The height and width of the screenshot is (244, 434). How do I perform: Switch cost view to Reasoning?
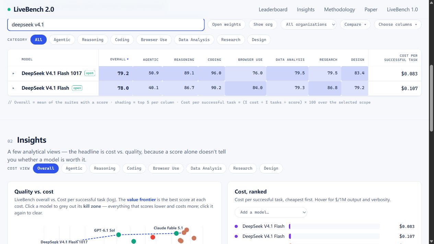(x=105, y=168)
